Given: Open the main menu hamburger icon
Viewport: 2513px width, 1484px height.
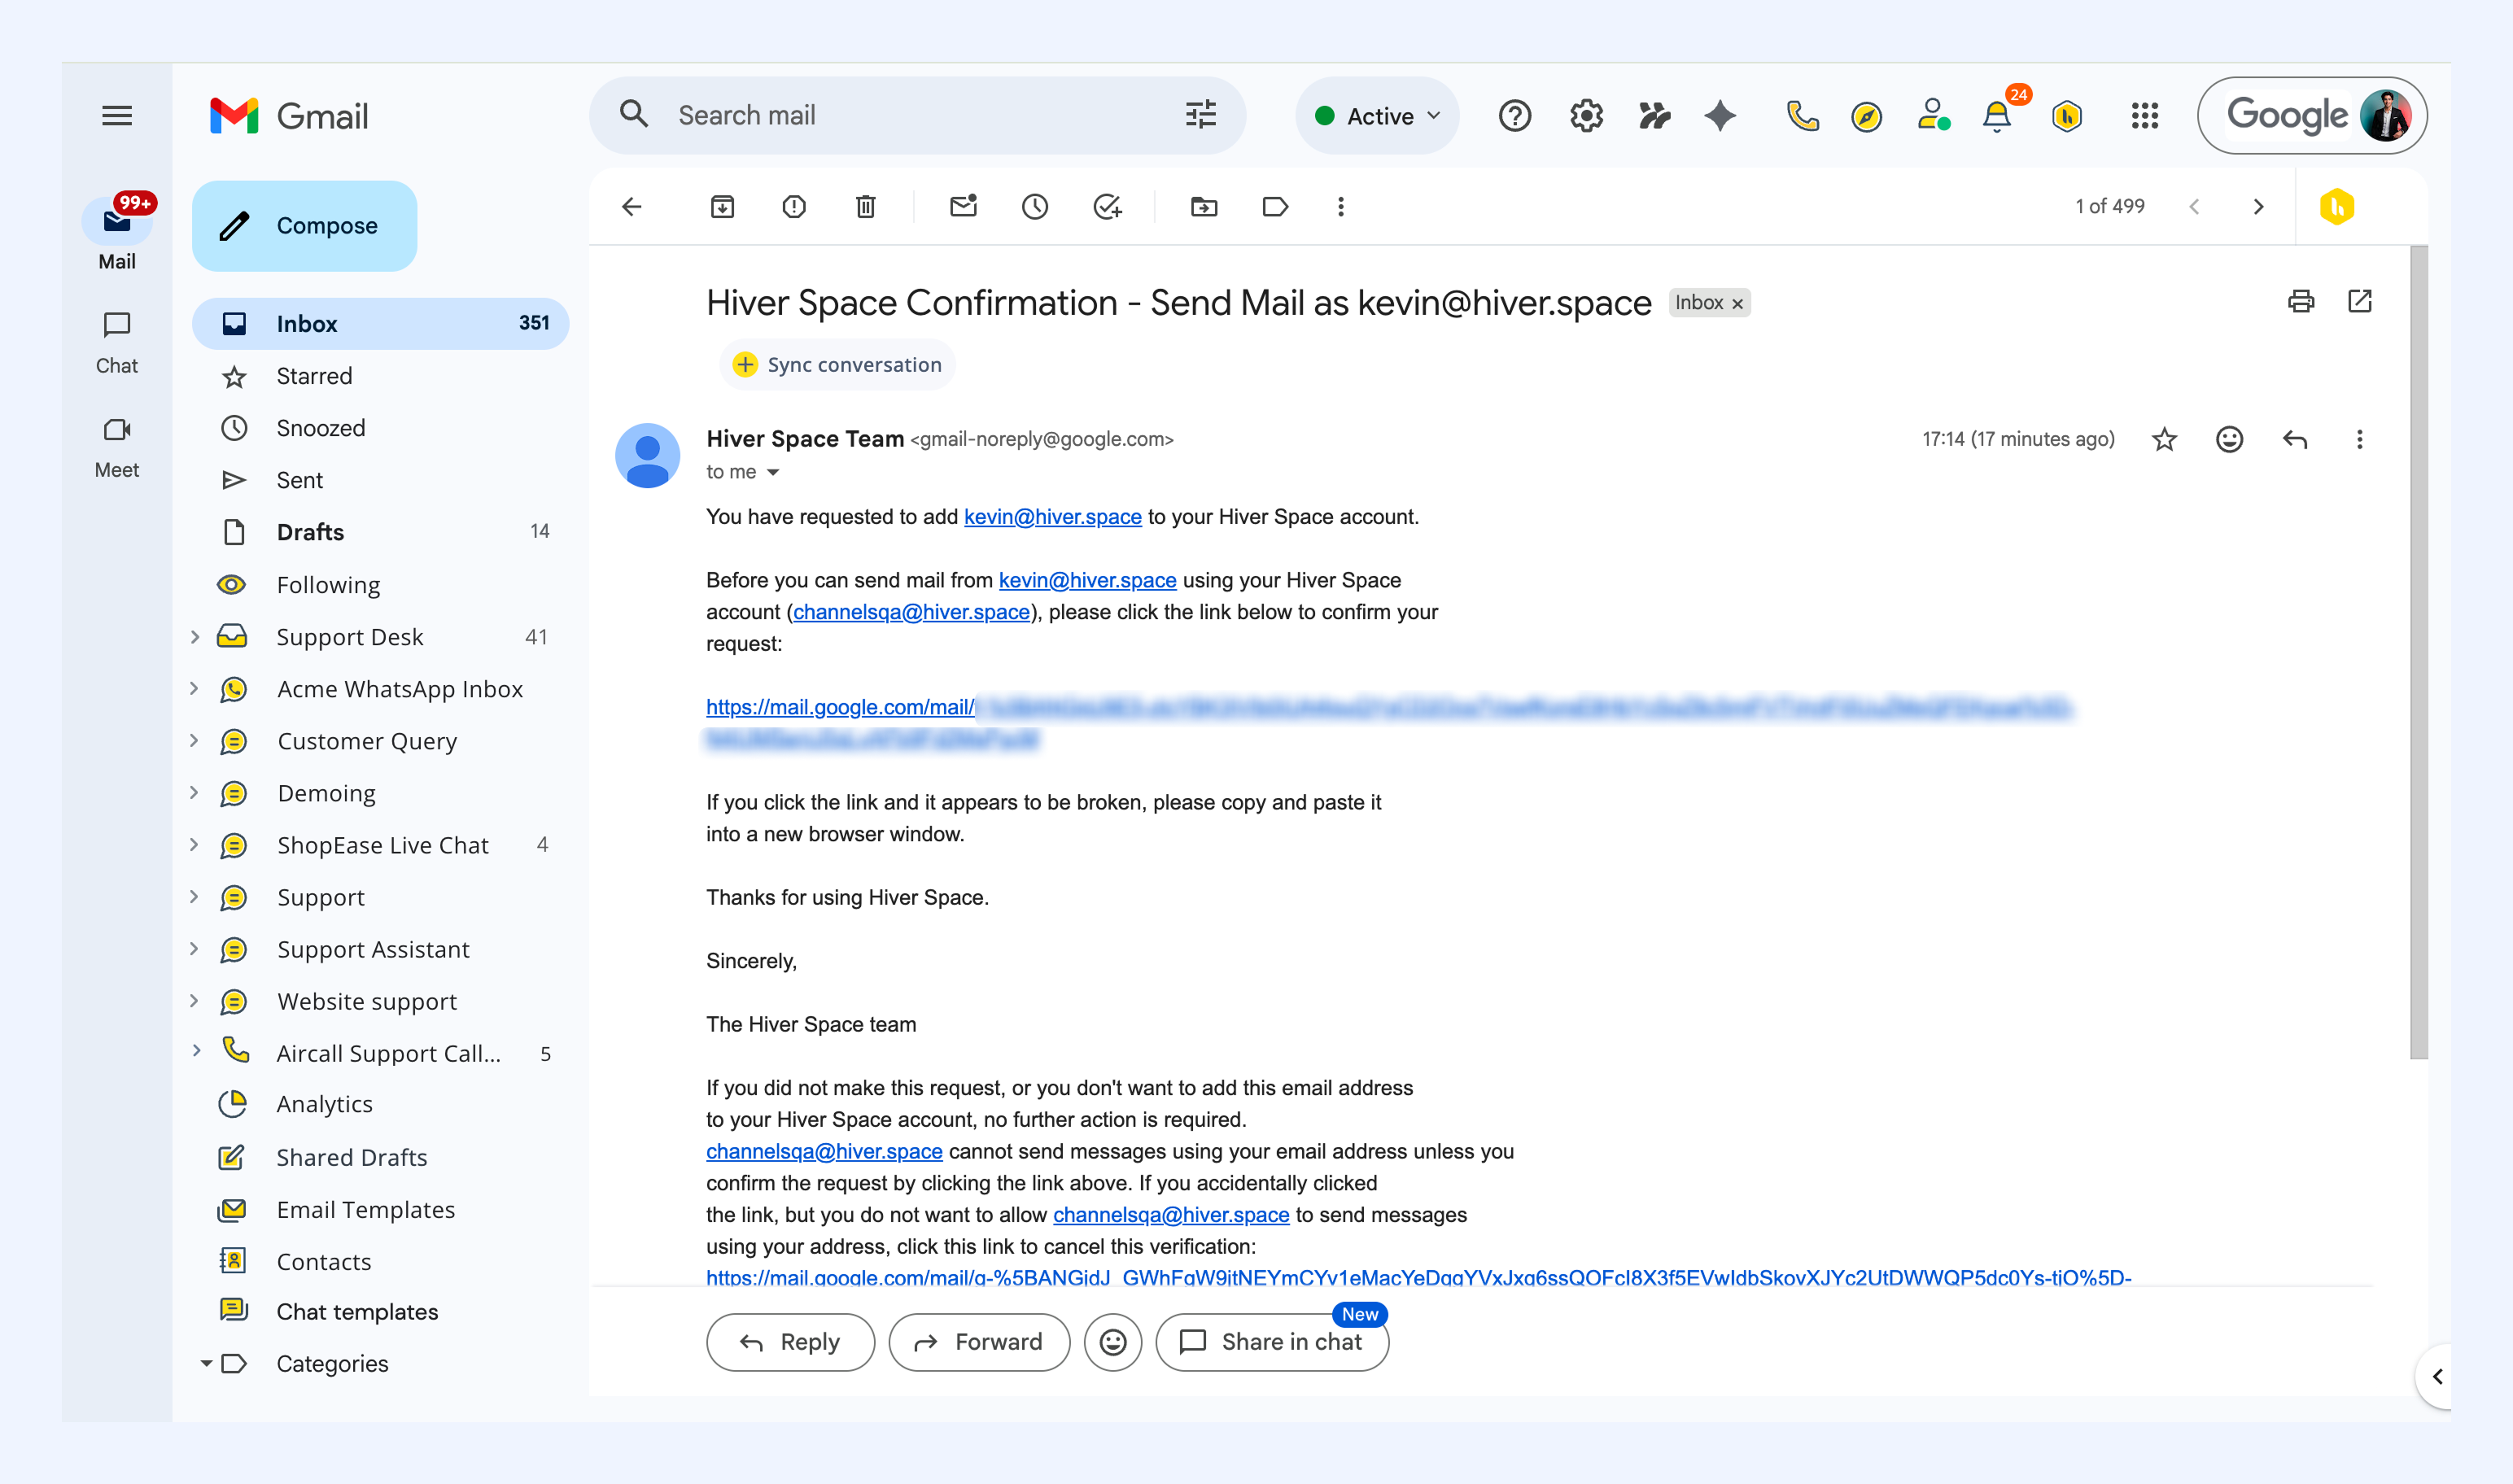Looking at the screenshot, I should [117, 116].
